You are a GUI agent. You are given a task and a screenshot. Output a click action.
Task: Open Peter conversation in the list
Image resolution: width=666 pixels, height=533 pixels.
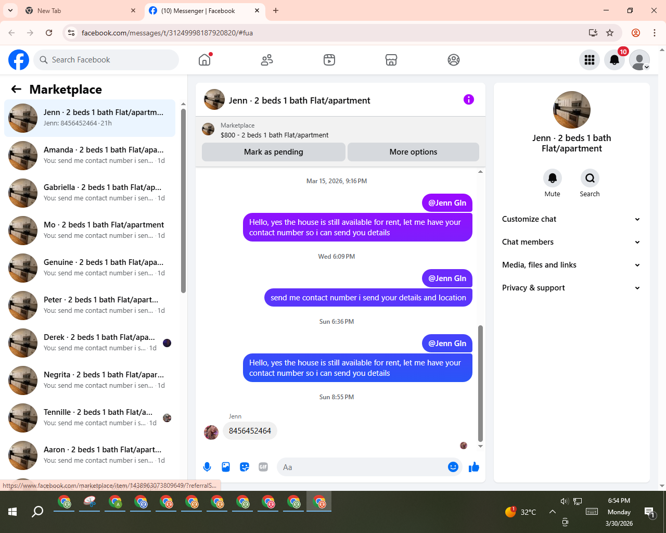point(89,306)
